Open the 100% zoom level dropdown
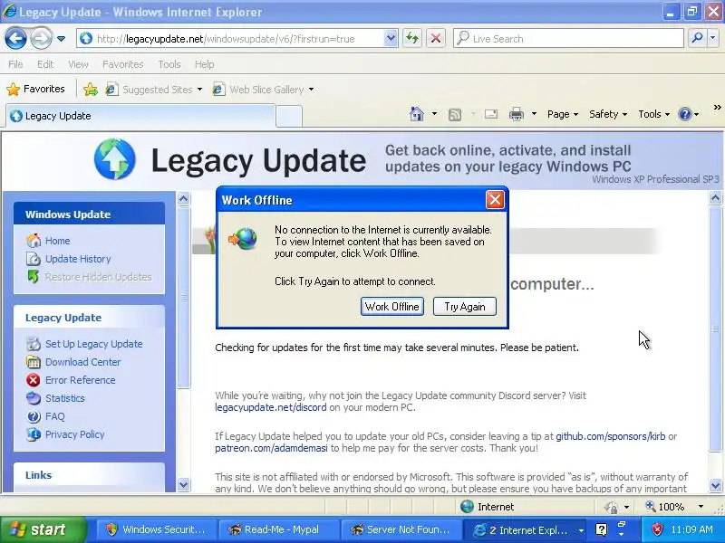The width and height of the screenshot is (725, 543). point(701,507)
